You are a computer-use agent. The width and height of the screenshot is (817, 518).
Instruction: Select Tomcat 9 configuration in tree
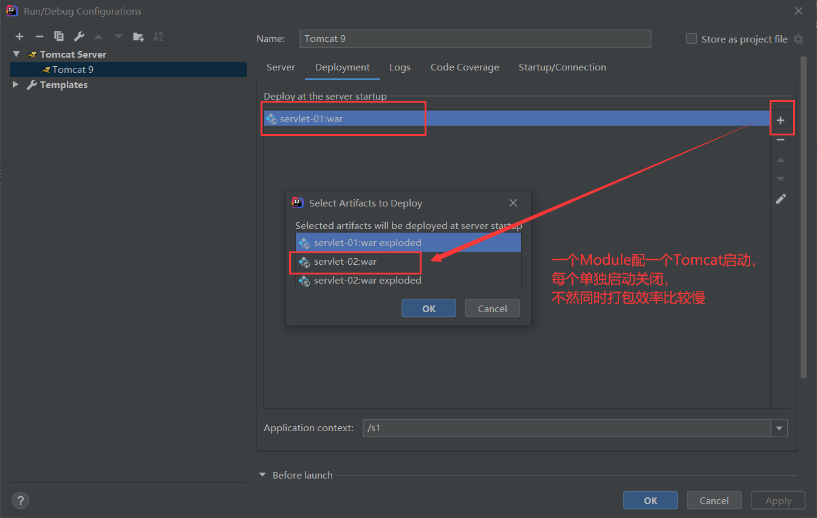128,69
